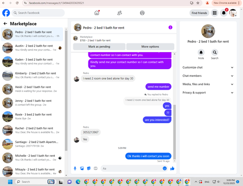The image size is (243, 186).
Task: Open the profile circle icon in the top center
Action: click(x=142, y=13)
